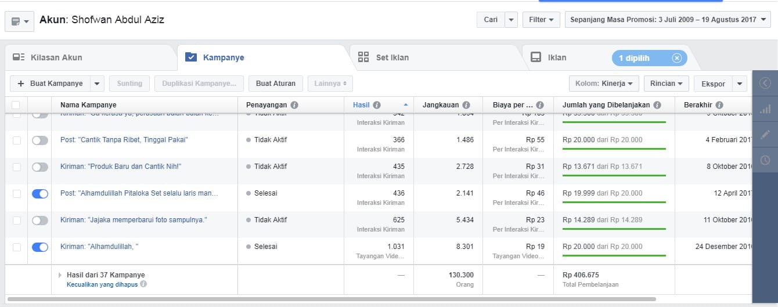Click the Duplikasi Kampanye button
This screenshot has width=778, height=307.
[x=199, y=84]
